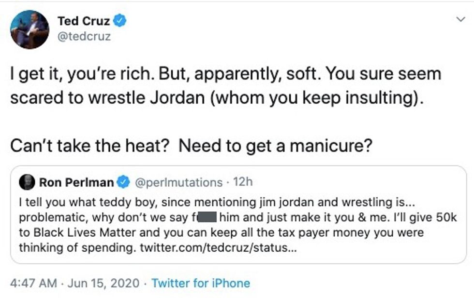Open the tweet options chevron menu
474x298 pixels.
(460, 19)
